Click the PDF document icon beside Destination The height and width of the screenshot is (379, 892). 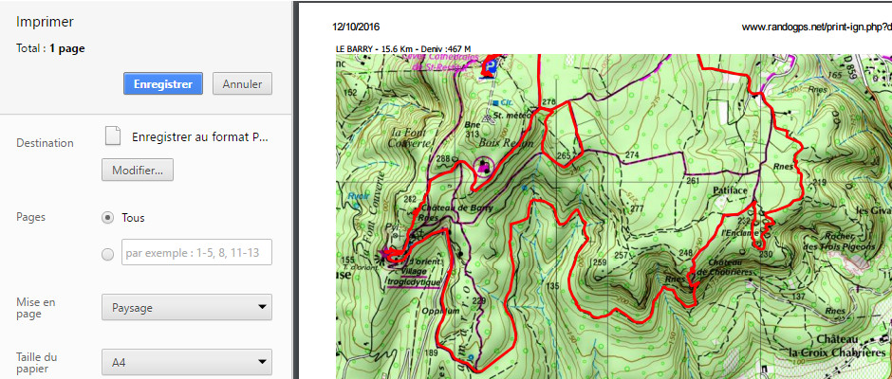[x=113, y=136]
